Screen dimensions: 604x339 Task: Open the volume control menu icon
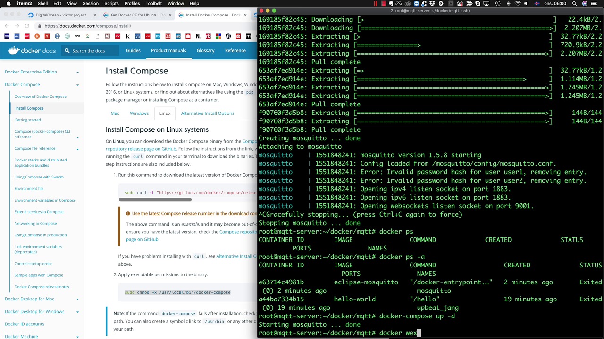(527, 3)
